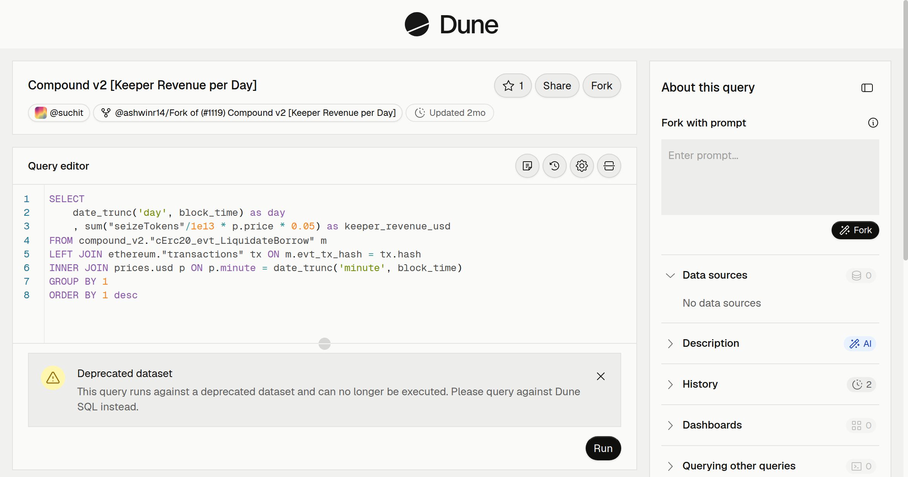Click the Dune logo
The height and width of the screenshot is (477, 908).
click(451, 24)
